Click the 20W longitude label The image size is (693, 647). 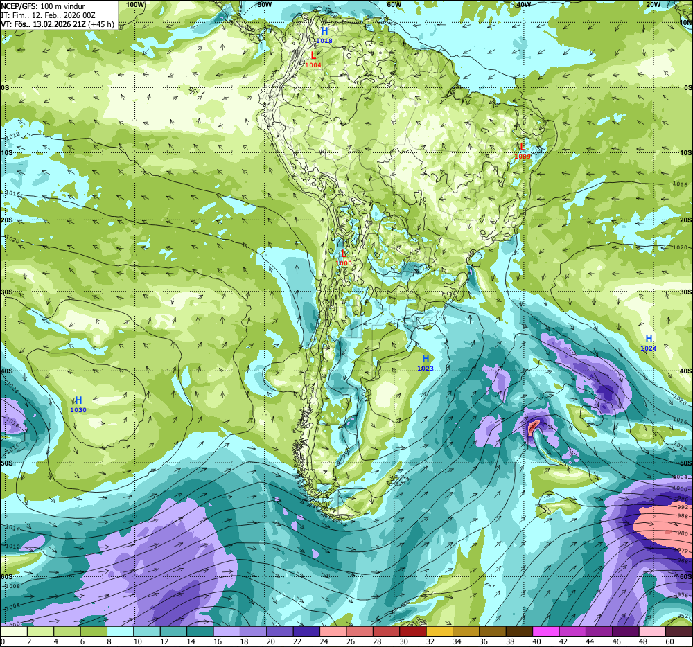(653, 4)
